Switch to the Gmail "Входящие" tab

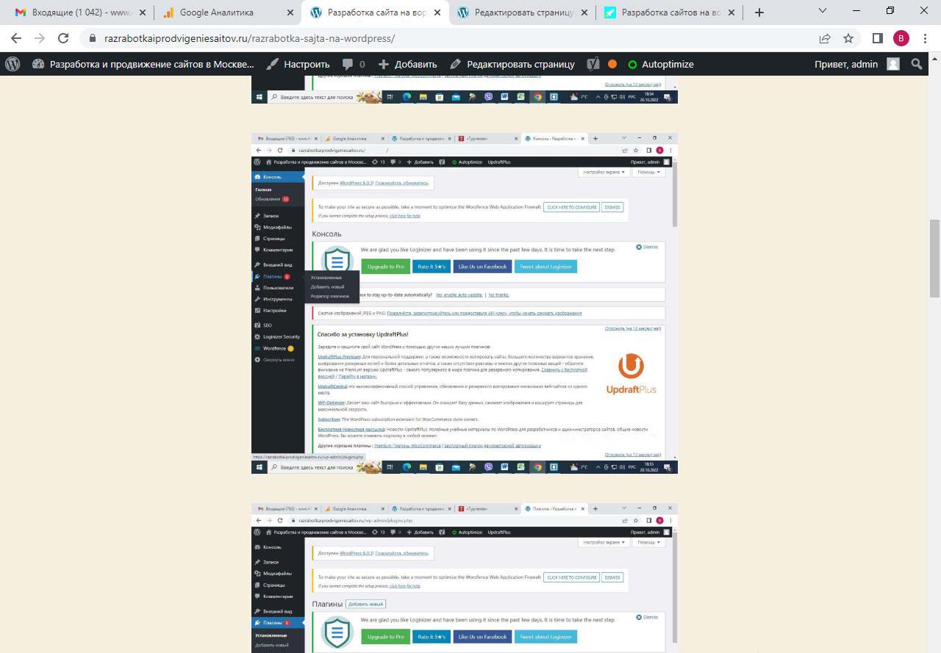point(77,12)
